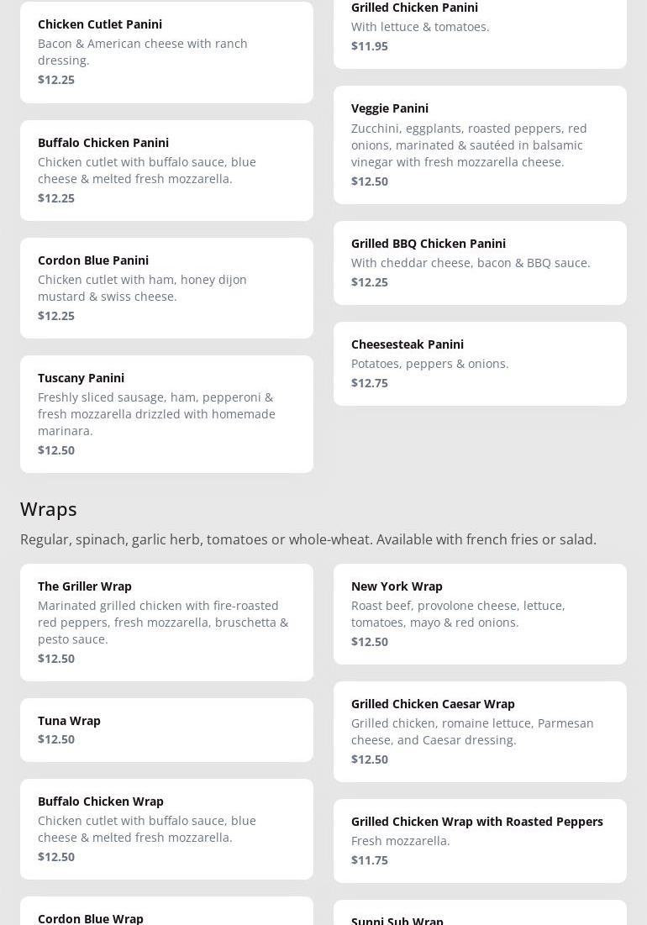647x925 pixels.
Task: Click the $12.75 Cheesesteak Panini price
Action: (370, 383)
